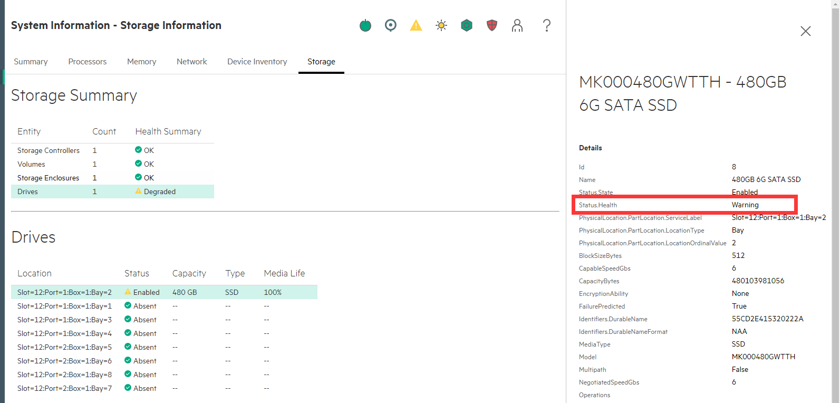Click the EncryptionAbility label
Viewport: 840px width, 403px height.
[x=603, y=294]
